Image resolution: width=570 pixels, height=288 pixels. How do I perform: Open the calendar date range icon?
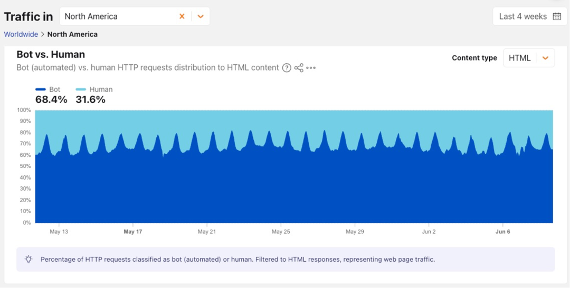coord(557,16)
